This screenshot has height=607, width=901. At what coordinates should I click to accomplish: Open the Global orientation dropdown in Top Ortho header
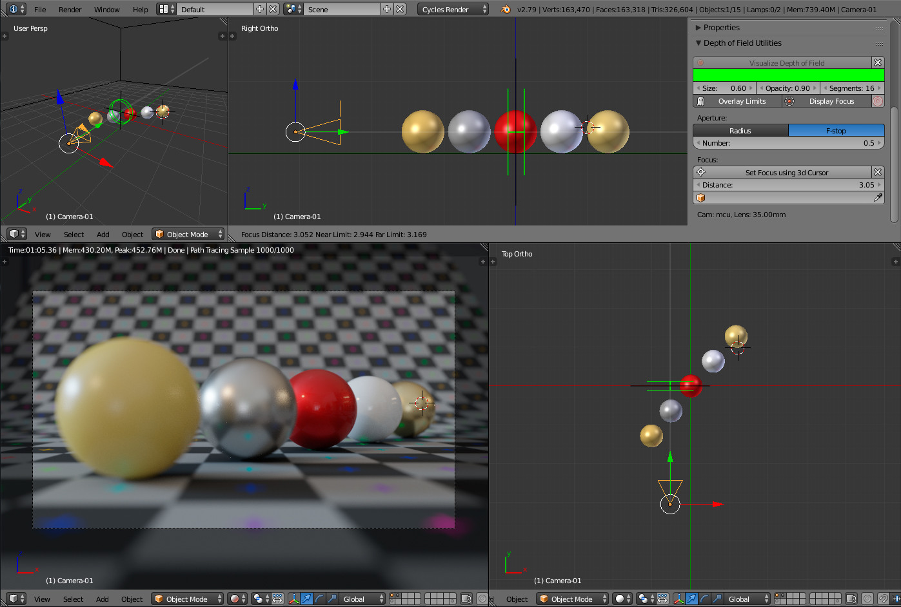747,599
